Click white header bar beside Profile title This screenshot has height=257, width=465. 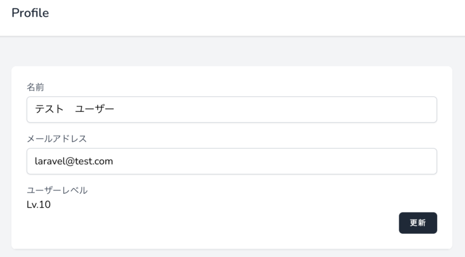click(255, 18)
